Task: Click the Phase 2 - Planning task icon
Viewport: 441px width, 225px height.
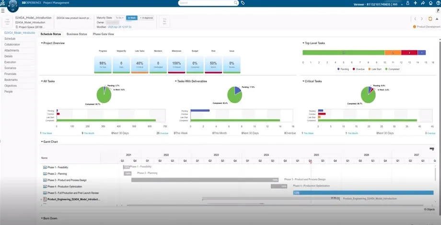Action: click(45, 174)
